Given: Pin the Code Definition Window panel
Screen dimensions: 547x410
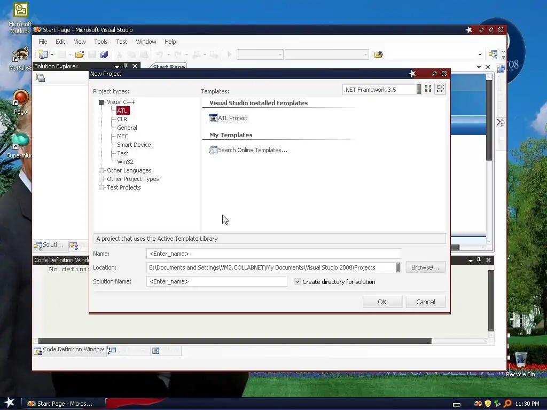Looking at the screenshot, I should (x=479, y=260).
